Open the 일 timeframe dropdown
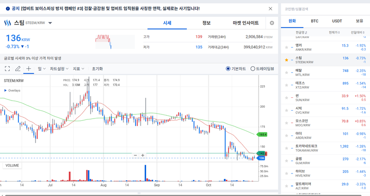Screen dimensions: 370x196 (x=42, y=69)
